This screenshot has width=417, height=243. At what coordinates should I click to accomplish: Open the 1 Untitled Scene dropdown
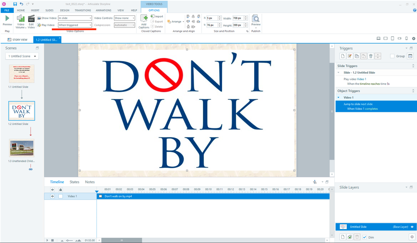[22, 56]
